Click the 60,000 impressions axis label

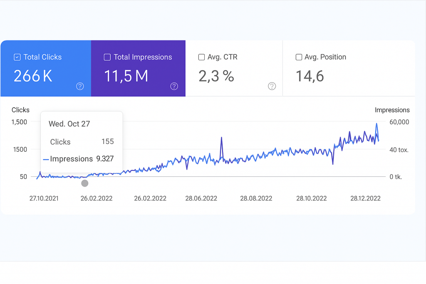tap(399, 122)
